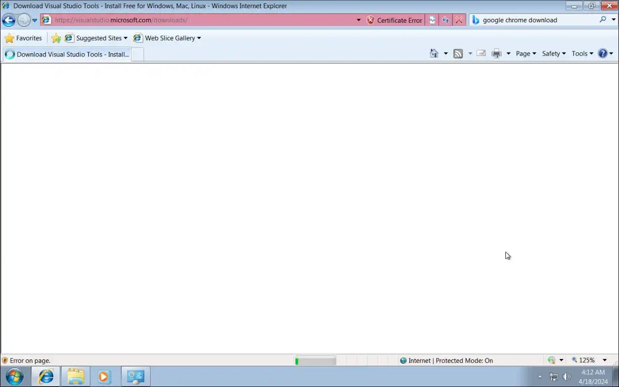This screenshot has height=387, width=619.
Task: Run search with the magnifier icon
Action: click(603, 20)
